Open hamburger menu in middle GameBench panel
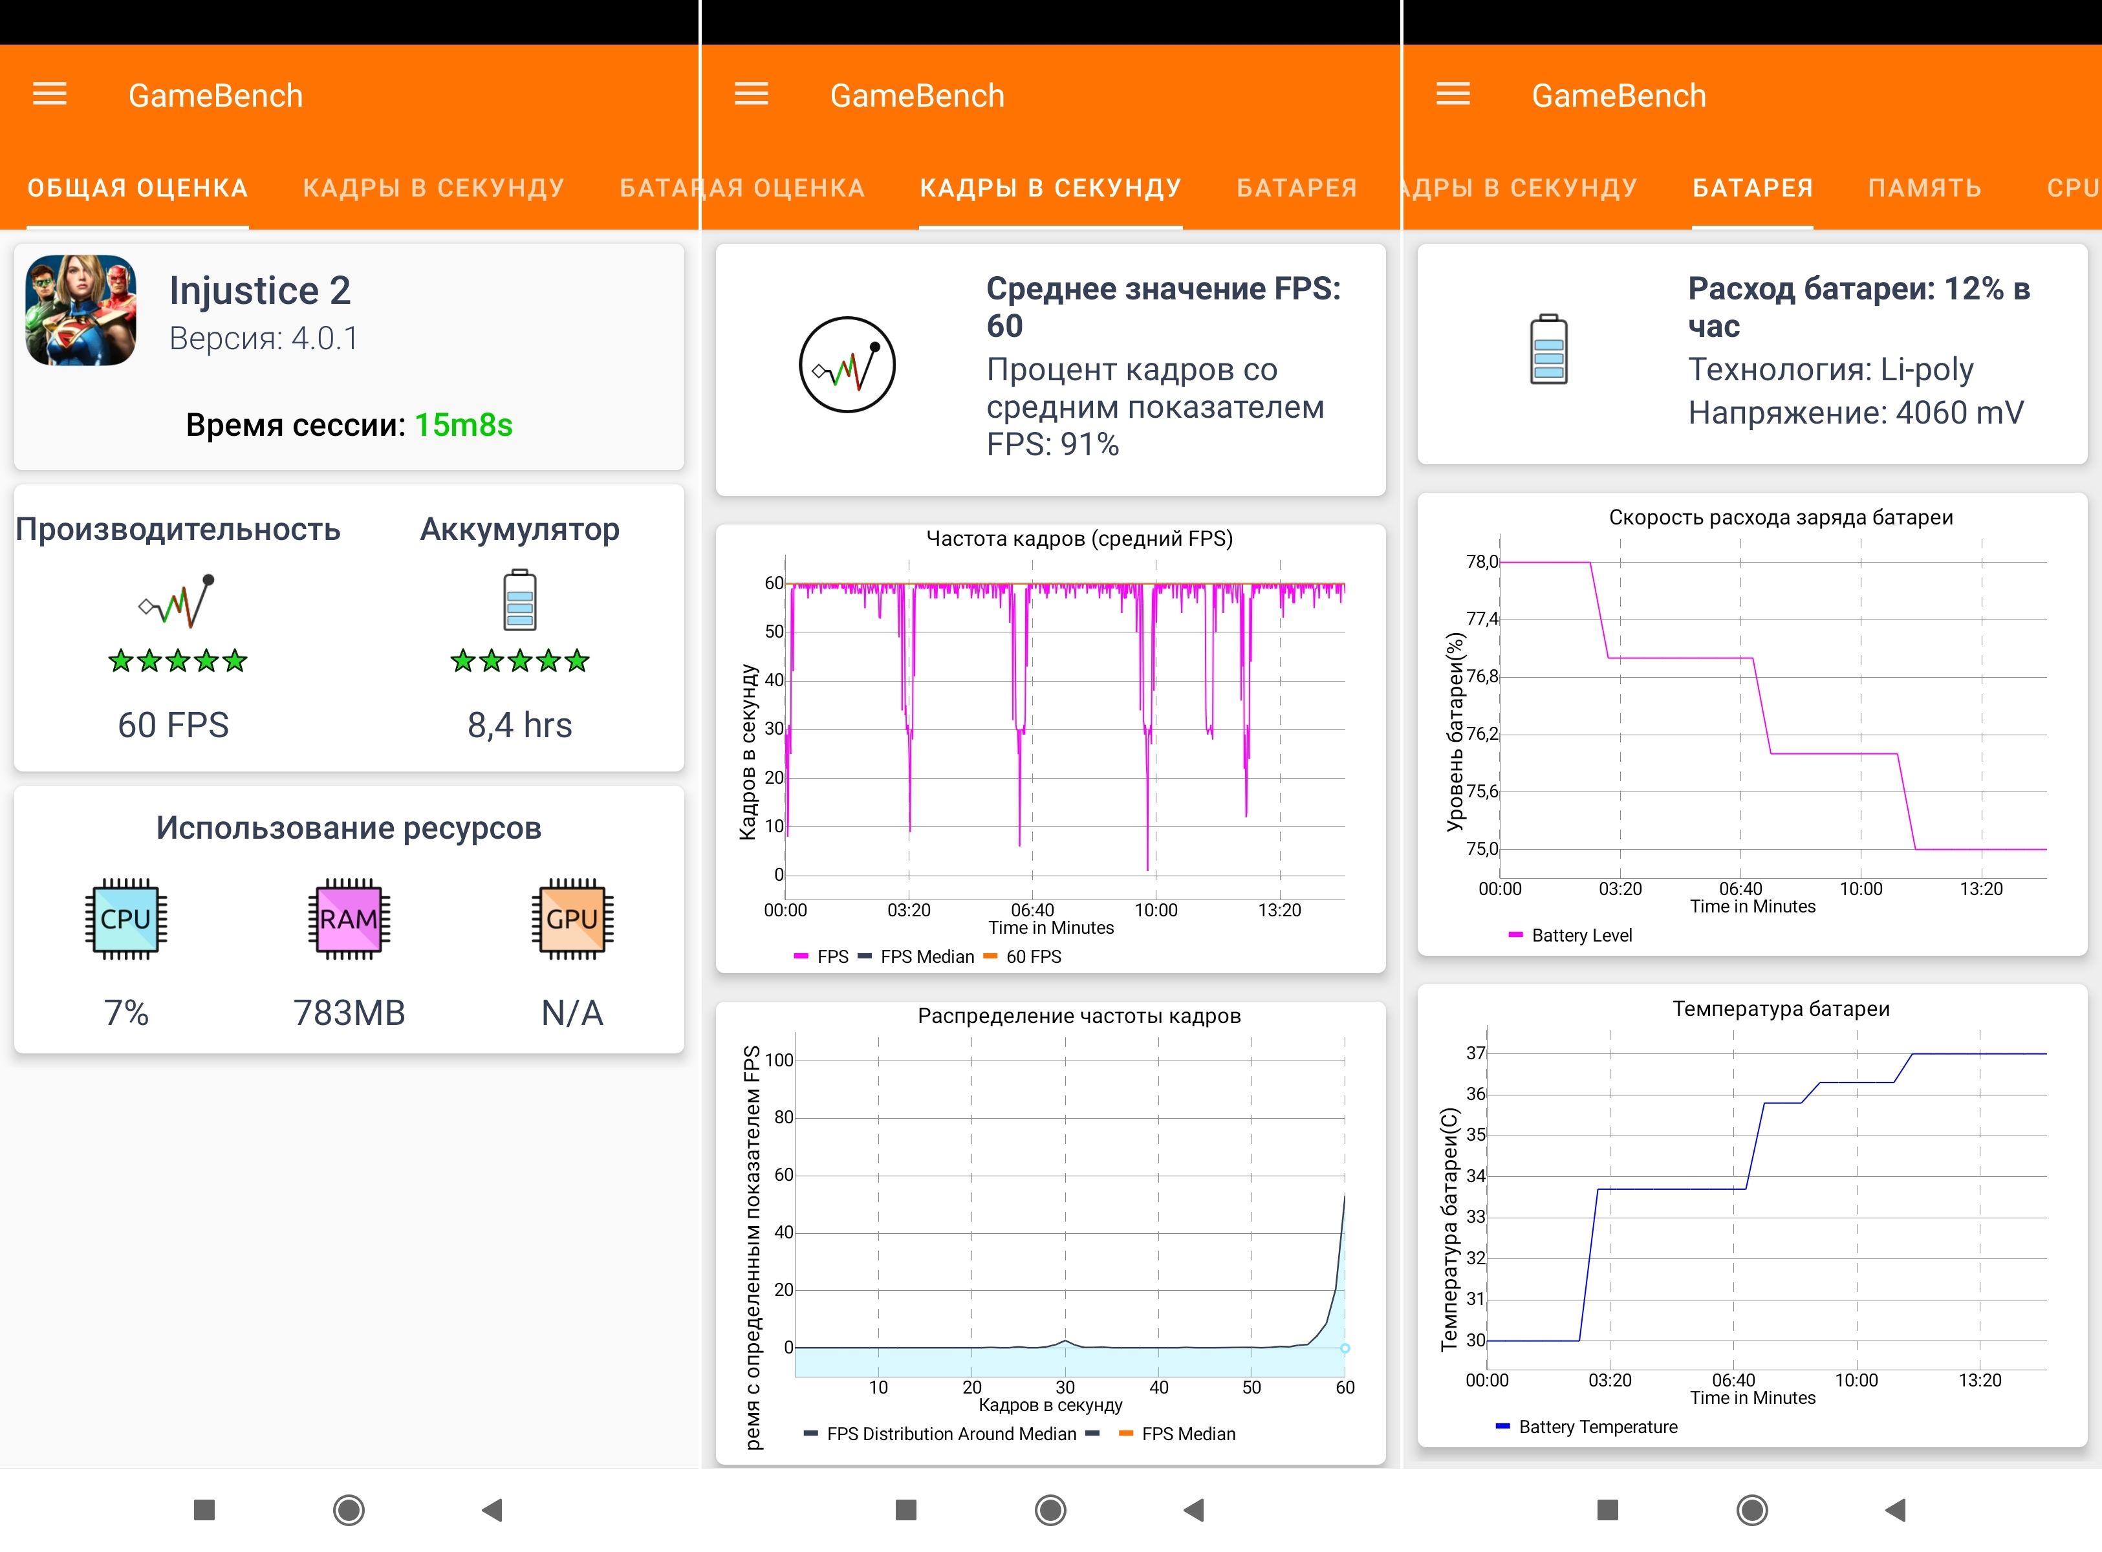Viewport: 2102px width, 1552px height. coord(751,94)
